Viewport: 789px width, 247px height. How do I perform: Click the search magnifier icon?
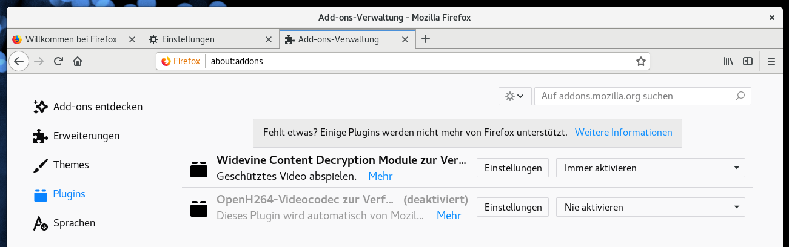tap(740, 96)
